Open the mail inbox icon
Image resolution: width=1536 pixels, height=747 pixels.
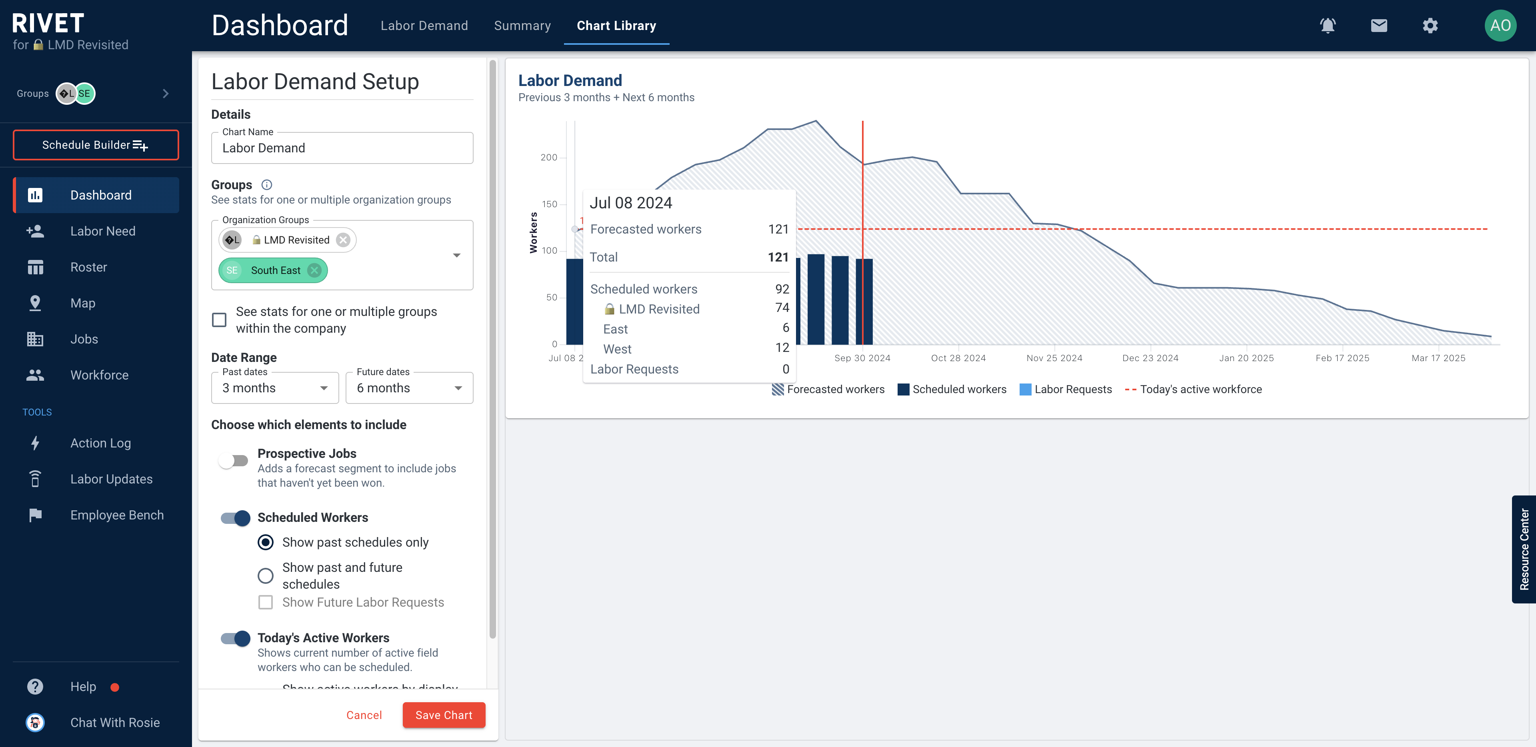point(1378,26)
